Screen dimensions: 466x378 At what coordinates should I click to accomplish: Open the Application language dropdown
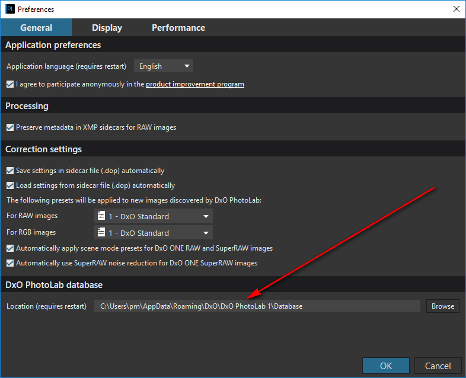point(164,66)
